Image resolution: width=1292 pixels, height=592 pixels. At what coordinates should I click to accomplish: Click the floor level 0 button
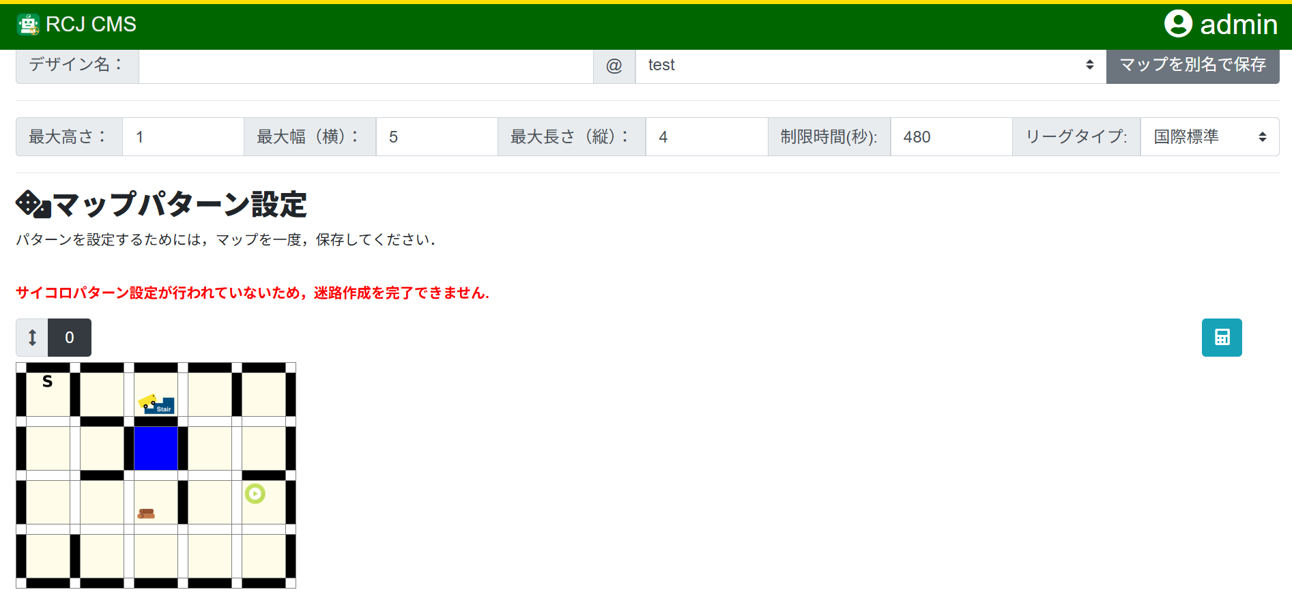[x=70, y=338]
